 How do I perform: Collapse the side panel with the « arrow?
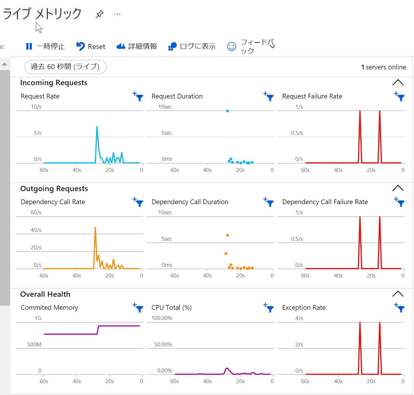coord(2,47)
